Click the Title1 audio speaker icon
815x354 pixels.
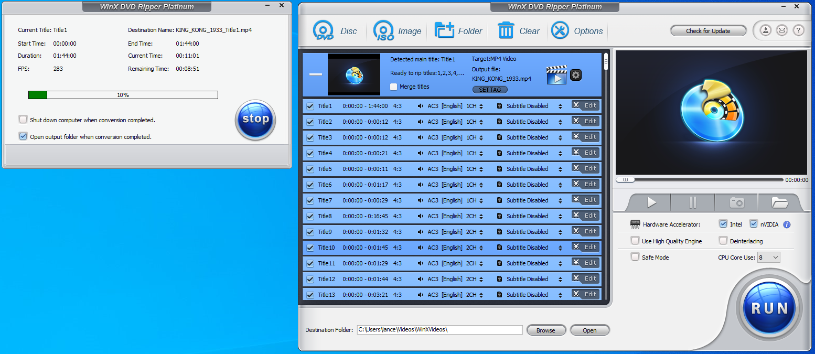pos(421,106)
